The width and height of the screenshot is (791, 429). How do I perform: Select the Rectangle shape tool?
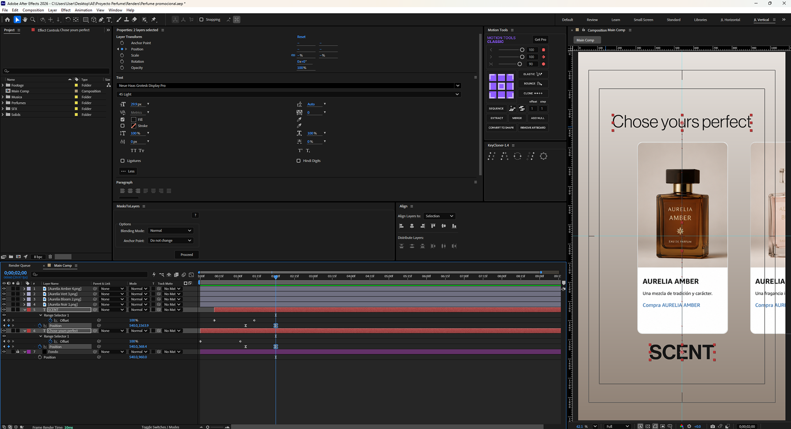coord(86,20)
